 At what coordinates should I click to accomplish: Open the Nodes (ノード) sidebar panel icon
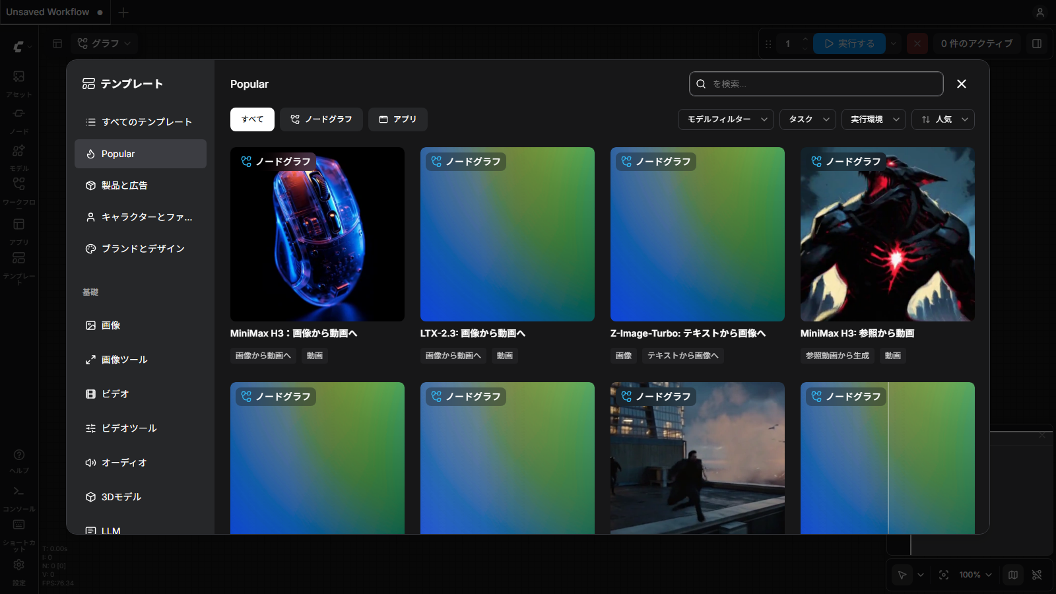[19, 114]
